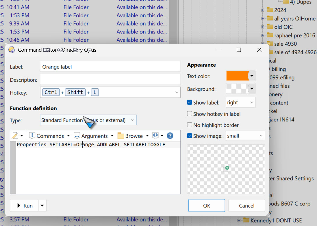Image resolution: width=317 pixels, height=226 pixels.
Task: Click the Commands exclamation icon
Action: (x=32, y=136)
